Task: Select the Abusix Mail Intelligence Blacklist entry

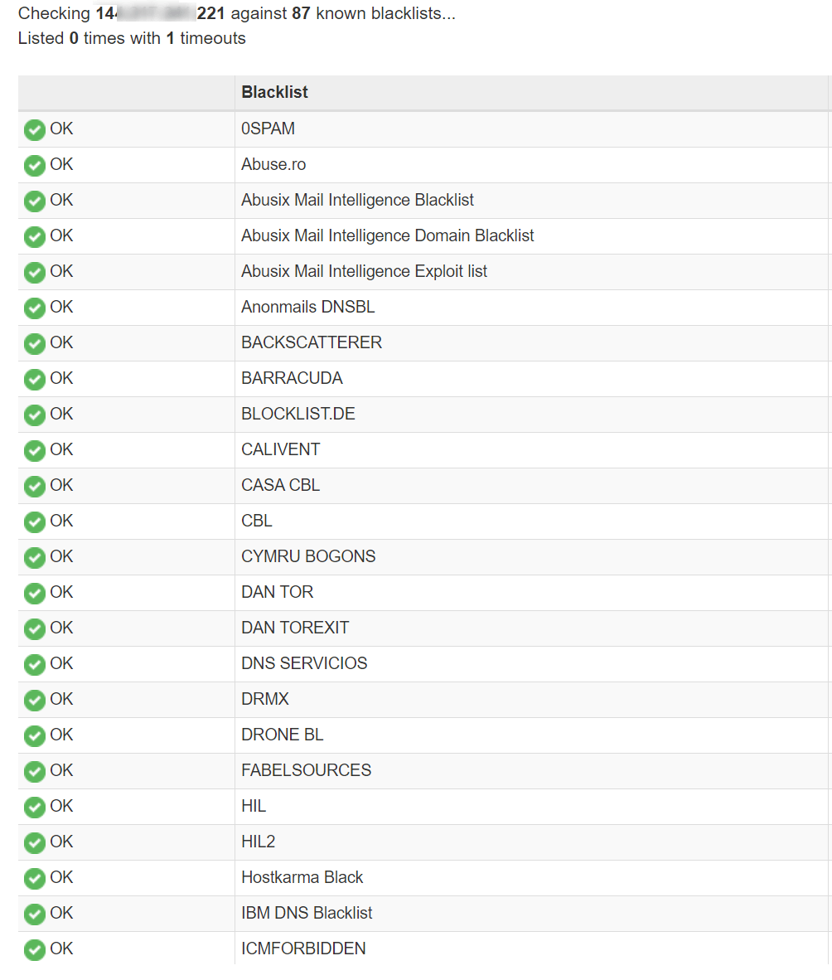Action: tap(357, 200)
